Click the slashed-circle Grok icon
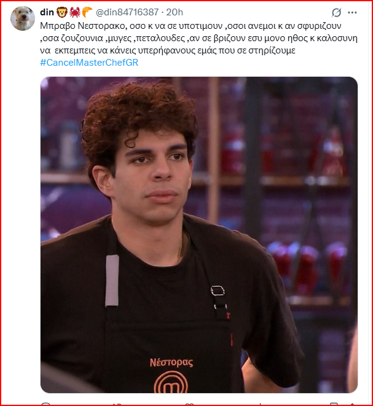The height and width of the screenshot is (406, 373). 336,12
